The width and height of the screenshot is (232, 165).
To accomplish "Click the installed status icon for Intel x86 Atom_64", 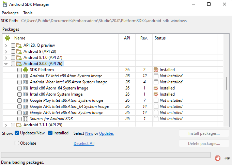I will (156, 88).
